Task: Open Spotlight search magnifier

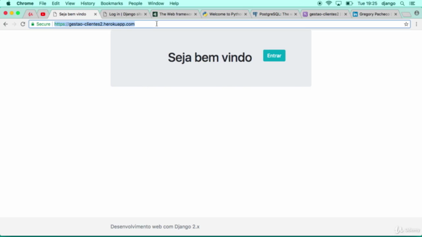Action: point(402,3)
